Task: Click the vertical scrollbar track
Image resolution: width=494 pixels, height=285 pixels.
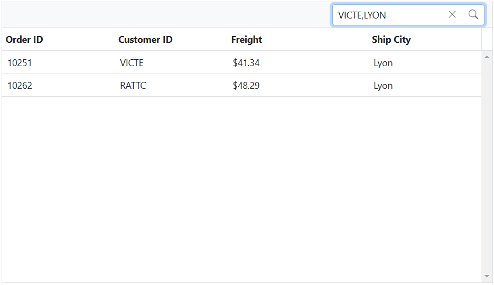Action: point(487,167)
